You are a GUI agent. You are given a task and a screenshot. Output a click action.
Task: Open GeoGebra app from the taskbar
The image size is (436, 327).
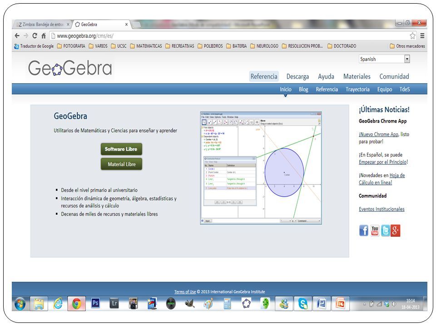(x=246, y=303)
